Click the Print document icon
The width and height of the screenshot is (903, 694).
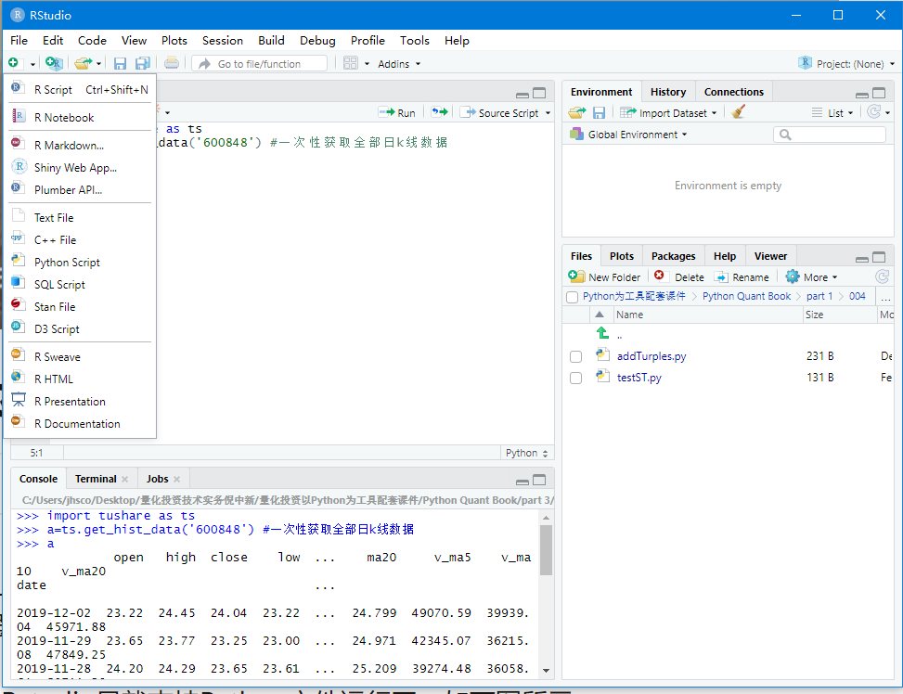tap(171, 63)
